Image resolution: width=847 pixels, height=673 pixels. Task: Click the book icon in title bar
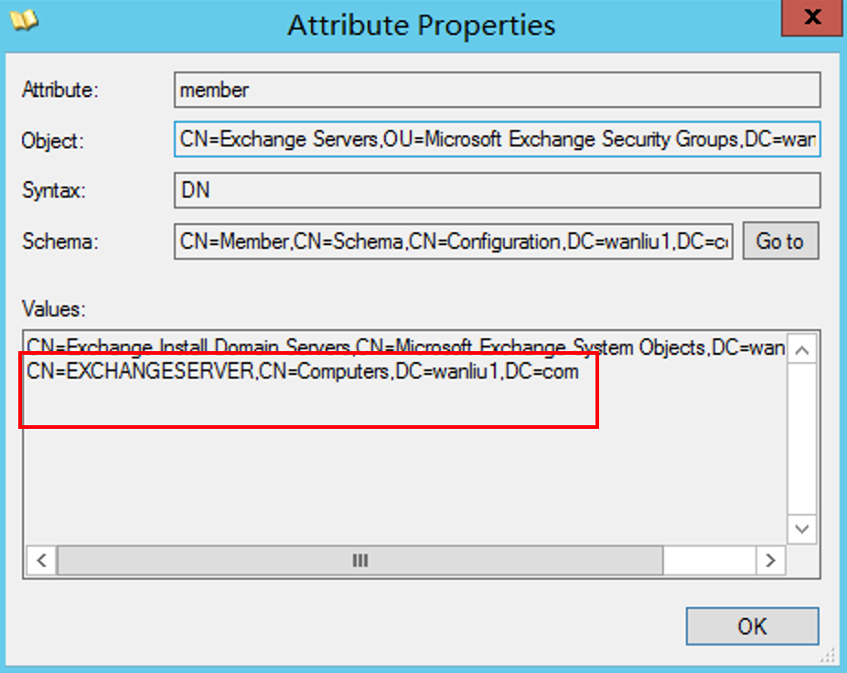[x=23, y=21]
